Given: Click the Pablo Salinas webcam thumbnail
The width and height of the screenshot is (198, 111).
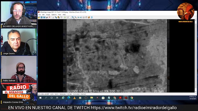Looking at the screenshot, I should click(x=19, y=69).
